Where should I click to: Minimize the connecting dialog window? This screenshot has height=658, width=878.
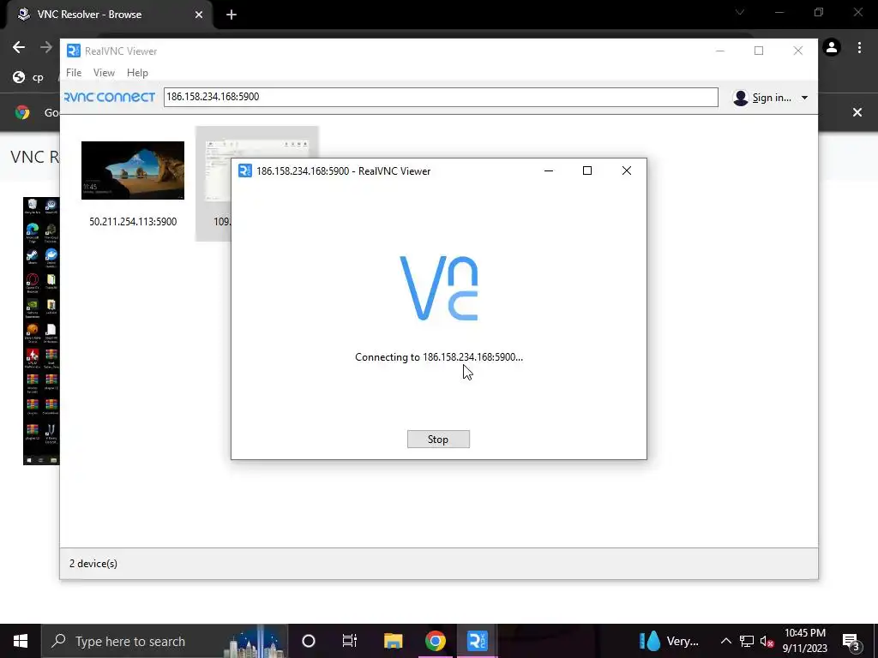click(x=549, y=170)
